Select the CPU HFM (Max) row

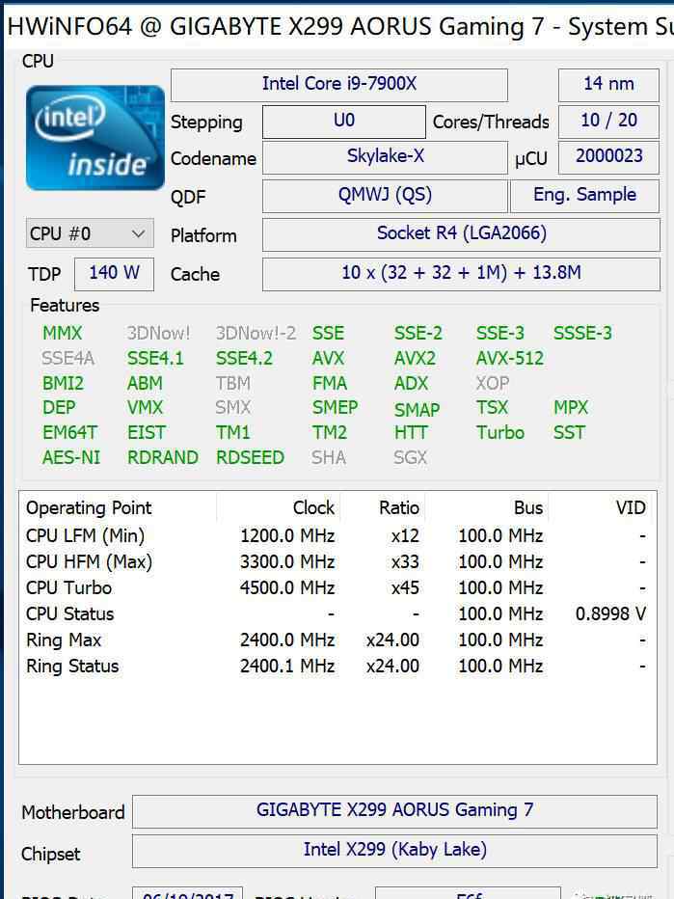tap(337, 561)
